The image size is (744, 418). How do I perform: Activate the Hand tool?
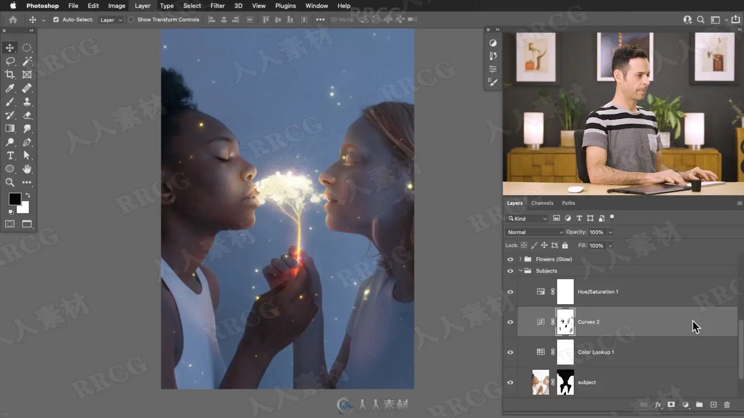point(27,169)
